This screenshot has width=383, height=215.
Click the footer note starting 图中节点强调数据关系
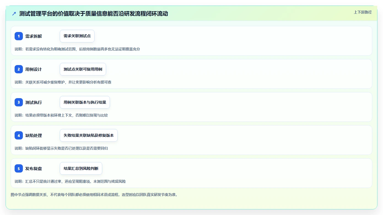(x=94, y=195)
